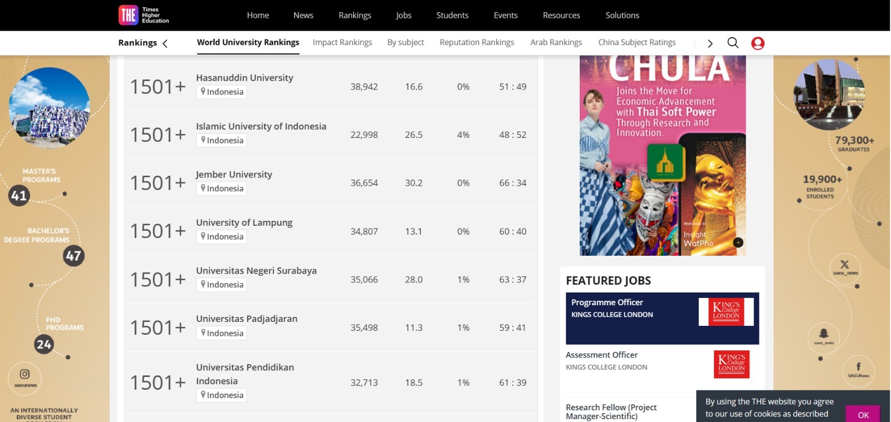Open the search magnifier icon
Screen dimensions: 891x422
pos(733,43)
